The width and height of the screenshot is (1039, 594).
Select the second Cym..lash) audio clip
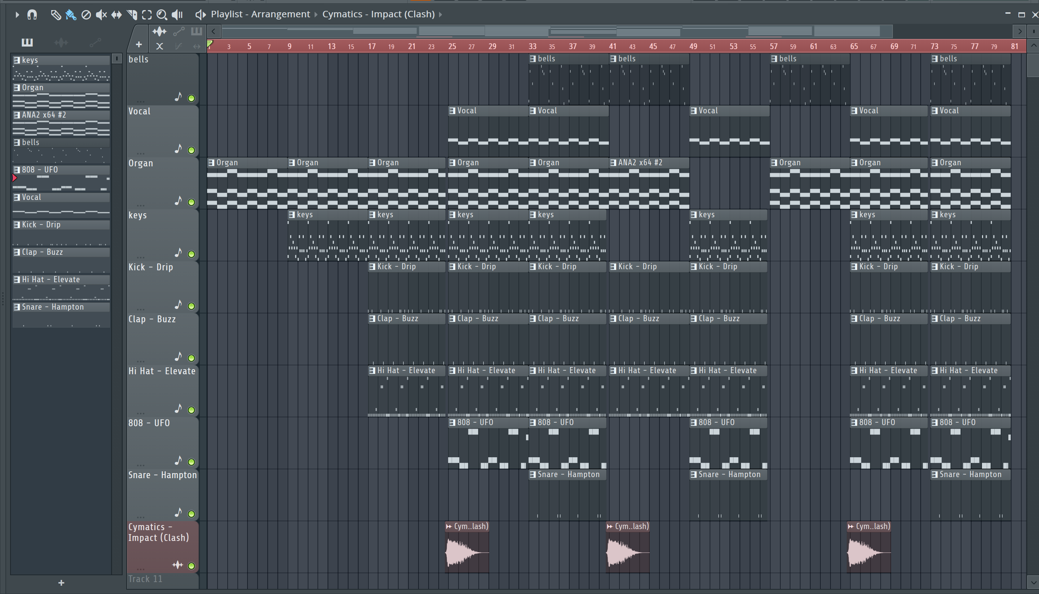[x=628, y=547]
